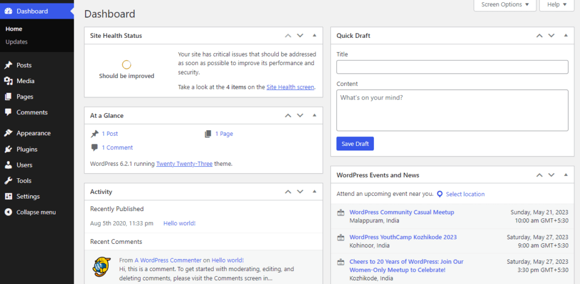Open the Site Health screen link
Image resolution: width=580 pixels, height=284 pixels.
[291, 88]
